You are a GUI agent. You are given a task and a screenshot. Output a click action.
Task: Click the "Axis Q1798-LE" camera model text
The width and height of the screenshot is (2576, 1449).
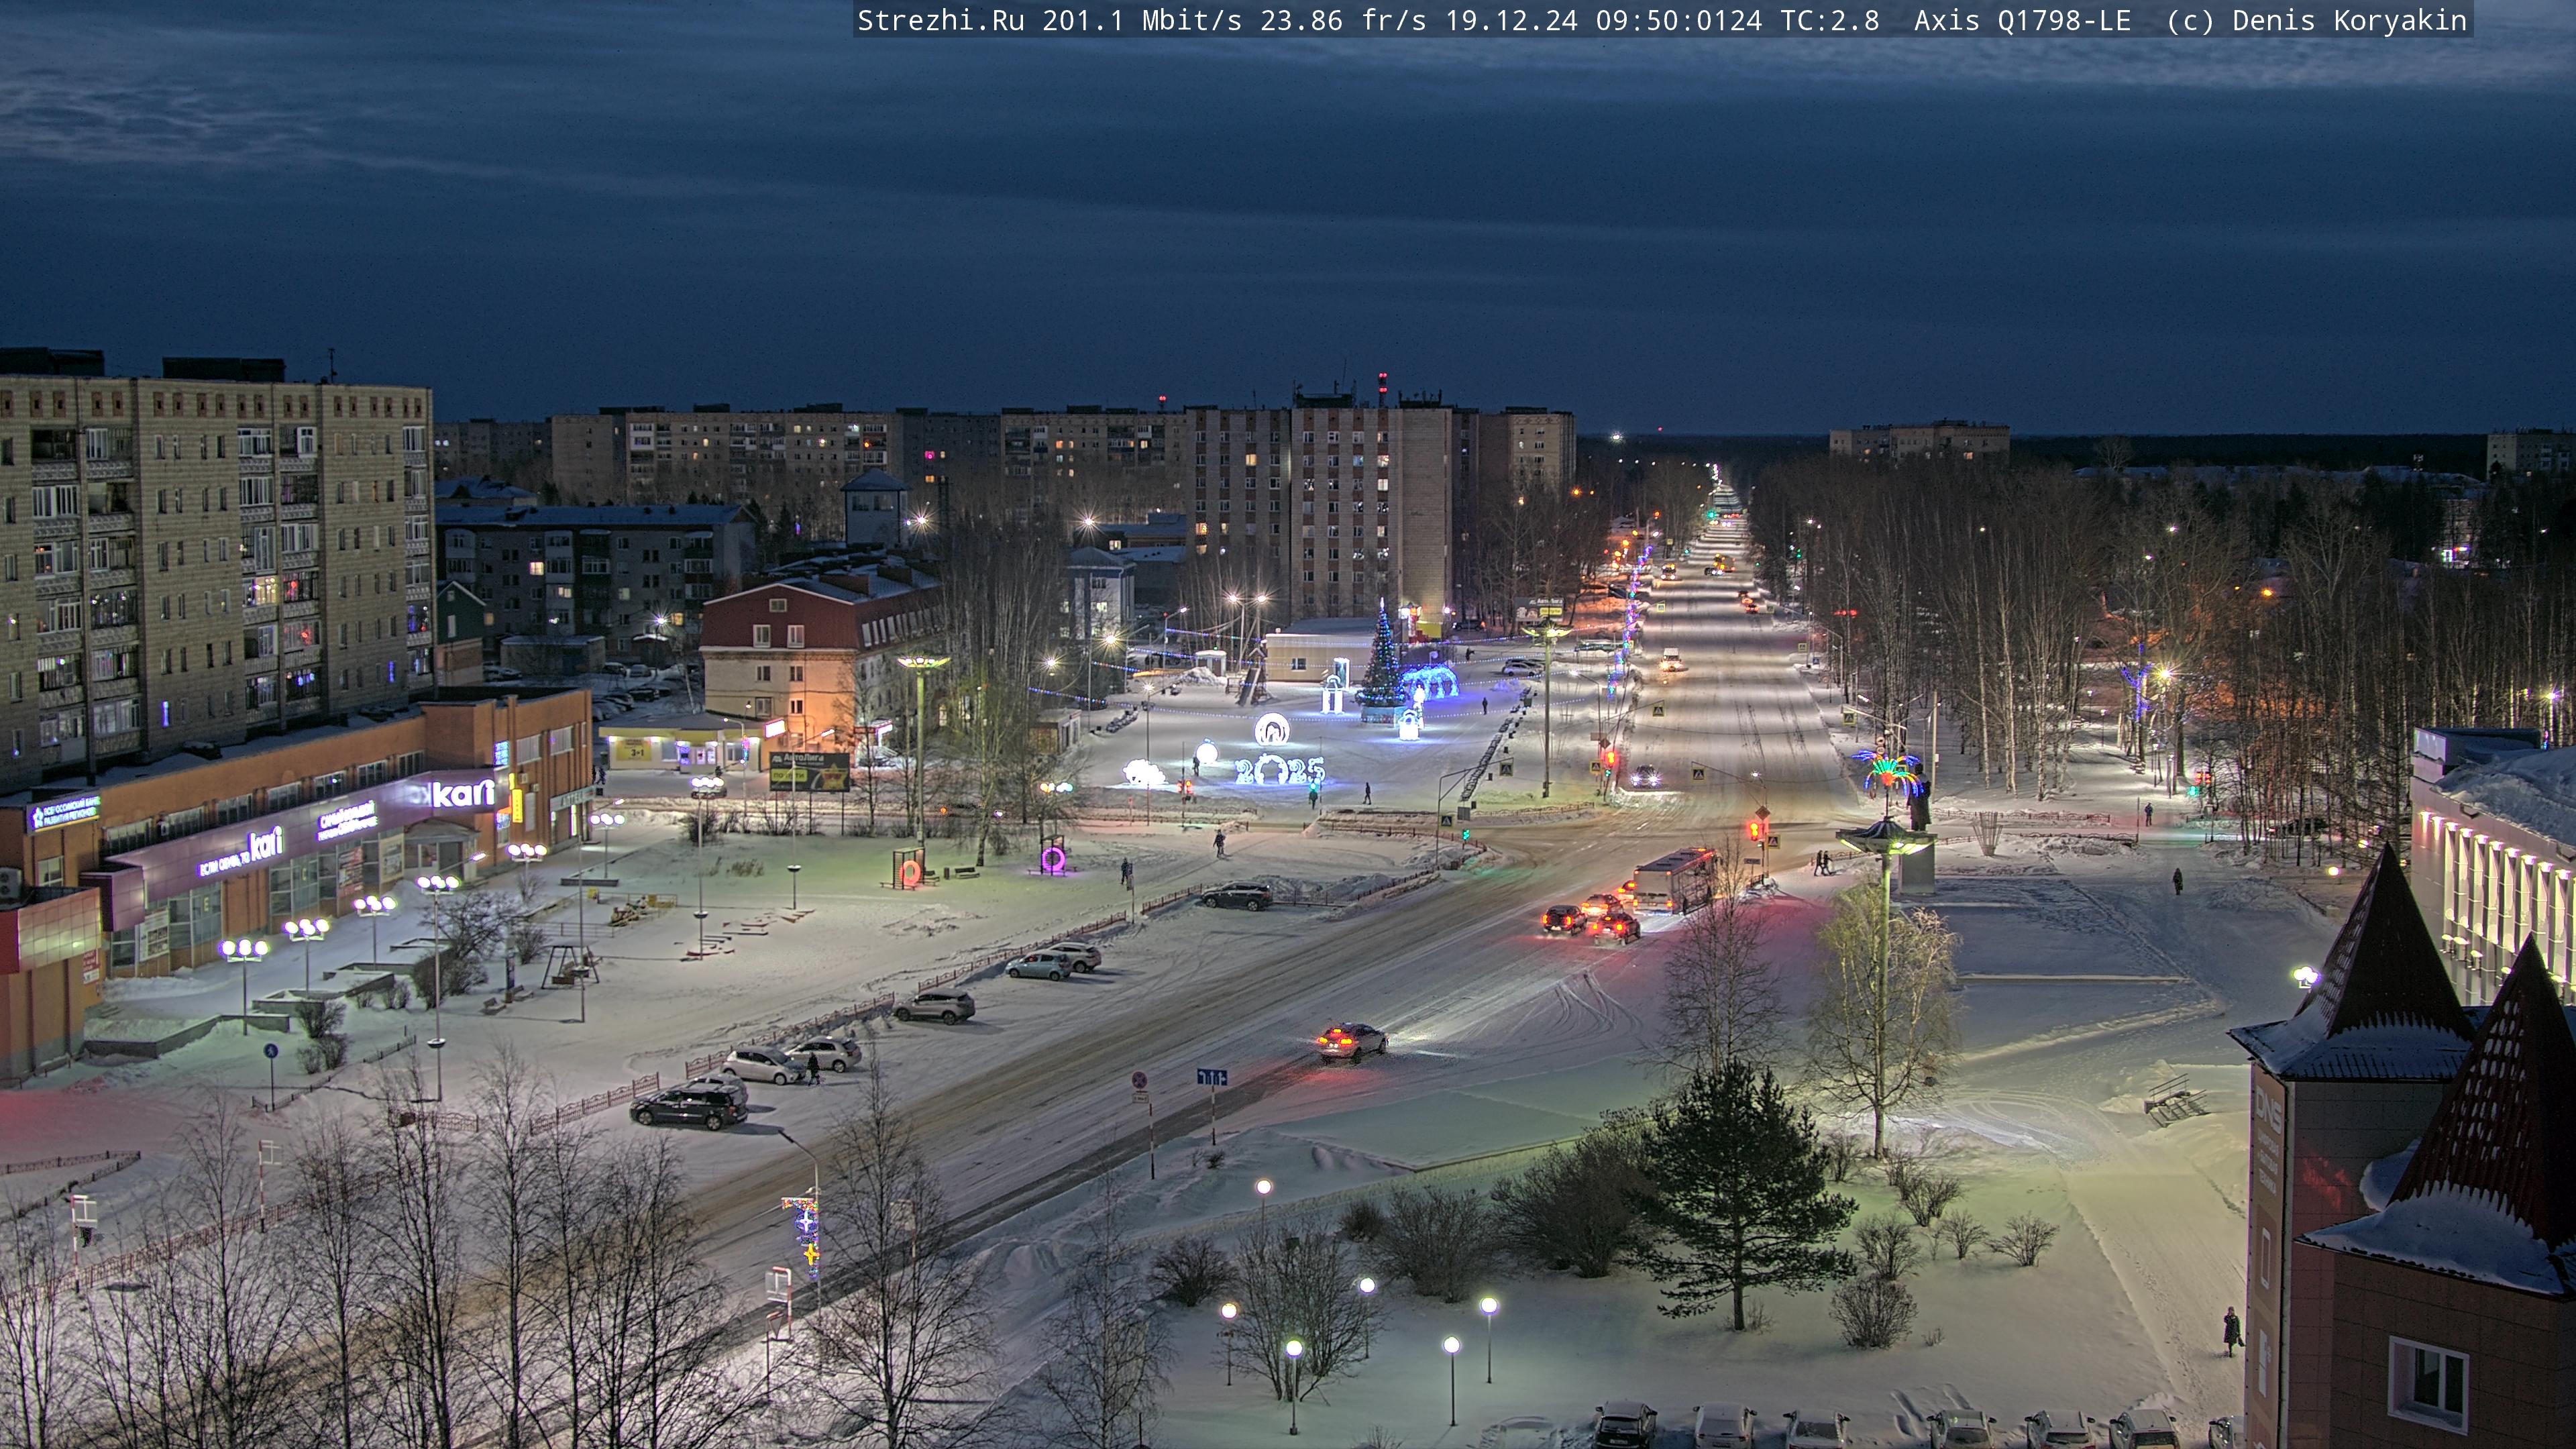pyautogui.click(x=2022, y=20)
